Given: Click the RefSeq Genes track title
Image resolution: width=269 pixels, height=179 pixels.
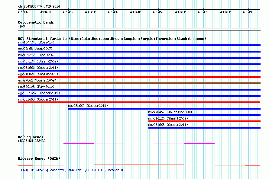Looking at the screenshot, I should coord(31,137).
